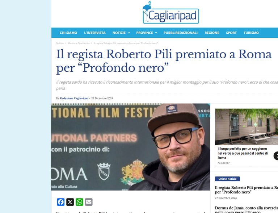Expand the Notizie dropdown arrow
This screenshot has height=213, width=278.
(129, 33)
